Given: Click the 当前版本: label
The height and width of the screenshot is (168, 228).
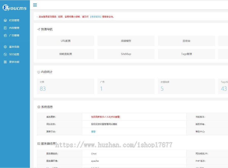Looking at the screenshot, I should (x=200, y=117).
